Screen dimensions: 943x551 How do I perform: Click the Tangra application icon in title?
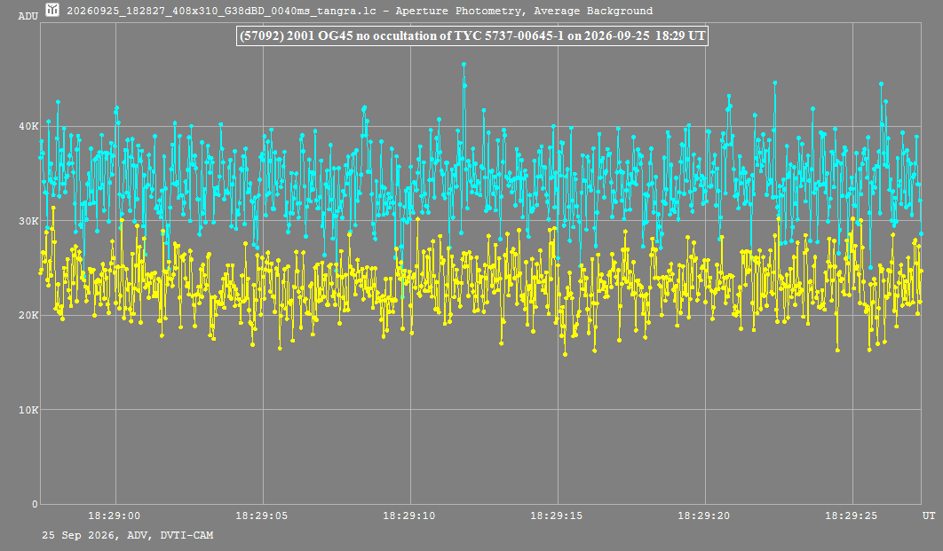point(52,10)
